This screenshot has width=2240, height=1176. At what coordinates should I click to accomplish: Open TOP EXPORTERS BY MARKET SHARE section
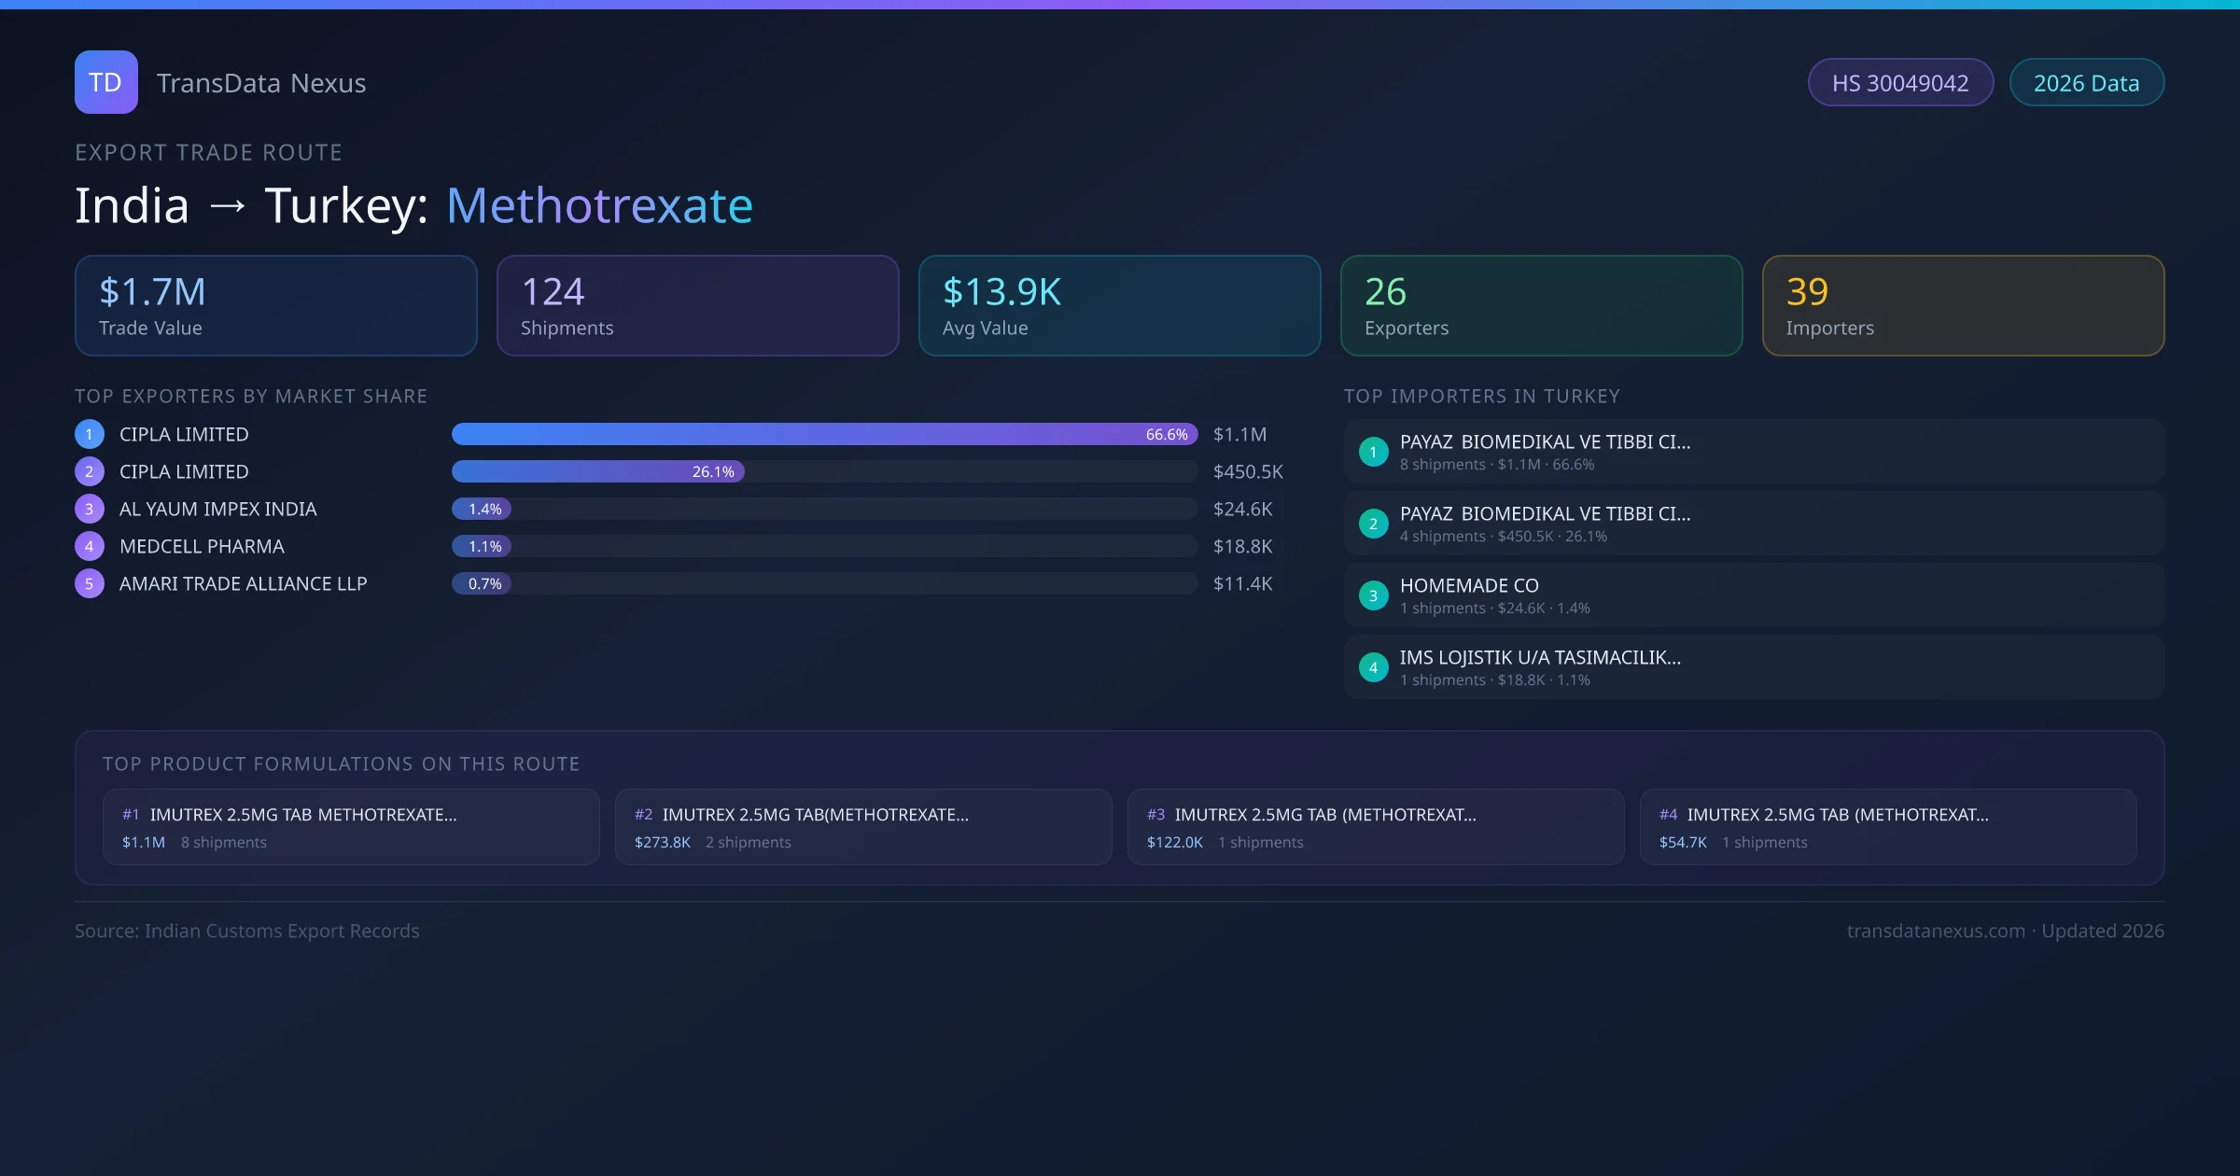pos(250,396)
